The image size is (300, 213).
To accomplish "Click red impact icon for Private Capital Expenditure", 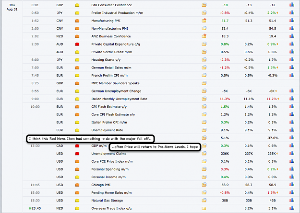I will pos(77,44).
